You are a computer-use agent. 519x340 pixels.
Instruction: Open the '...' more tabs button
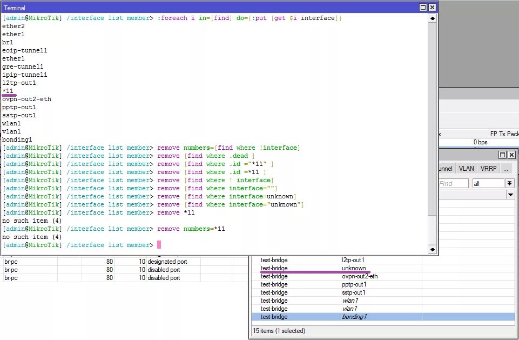(x=505, y=168)
